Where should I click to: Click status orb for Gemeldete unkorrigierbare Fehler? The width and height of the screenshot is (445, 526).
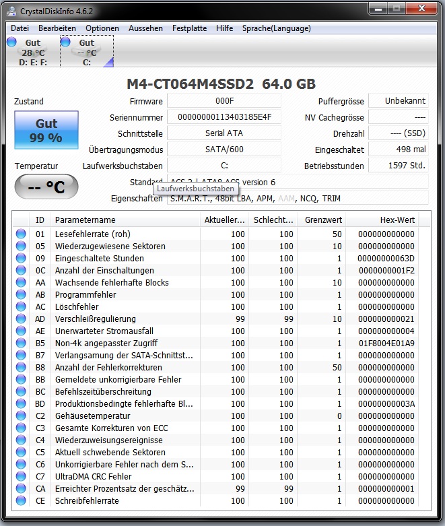coord(21,379)
